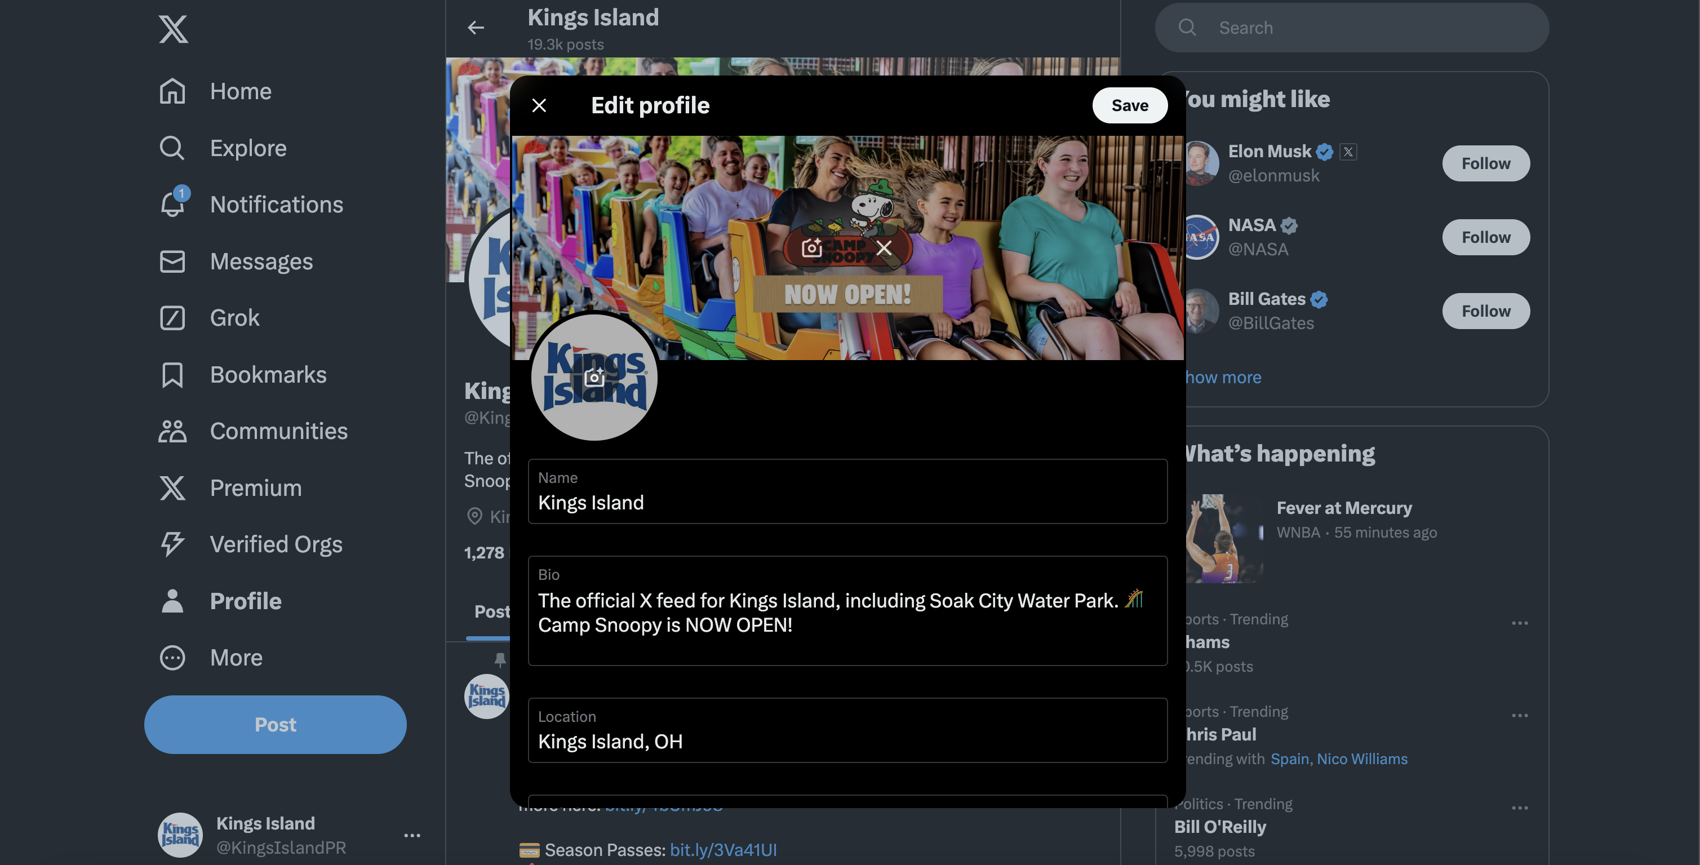Follow Bill Gates

pos(1485,312)
